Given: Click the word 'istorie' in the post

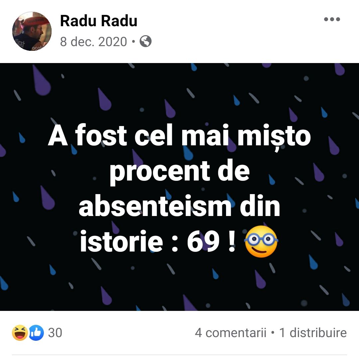Looking at the screenshot, I should 121,242.
